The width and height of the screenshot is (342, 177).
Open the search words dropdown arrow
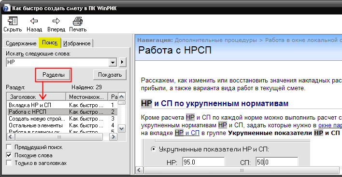113,63
